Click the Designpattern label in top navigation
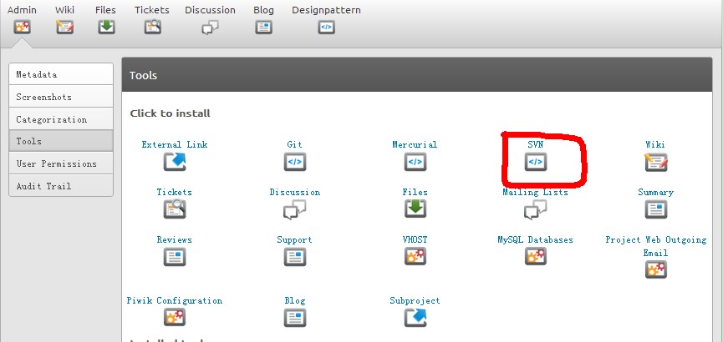The image size is (723, 342). click(327, 10)
